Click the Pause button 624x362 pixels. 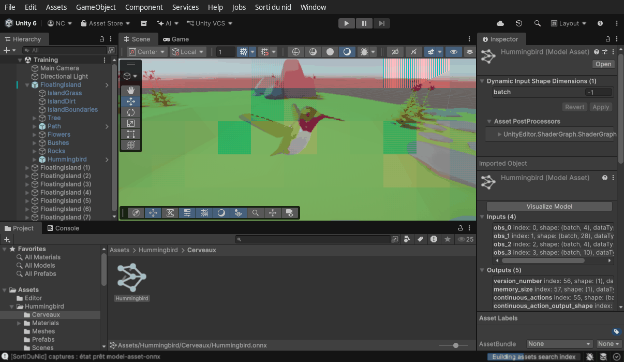coord(364,23)
